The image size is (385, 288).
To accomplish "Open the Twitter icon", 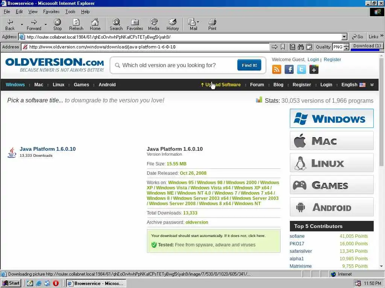I will point(302,69).
